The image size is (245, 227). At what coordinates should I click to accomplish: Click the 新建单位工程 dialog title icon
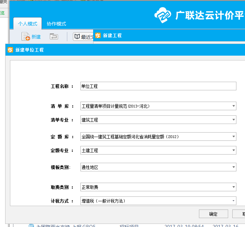click(x=10, y=50)
